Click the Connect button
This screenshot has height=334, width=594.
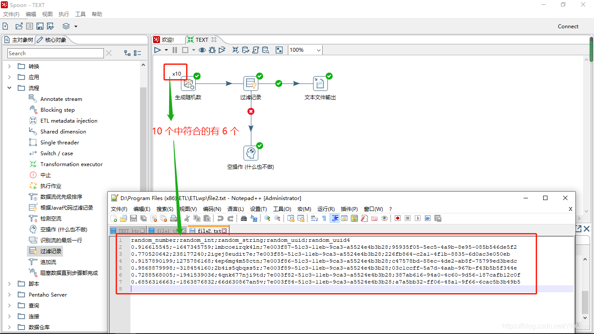(x=568, y=26)
